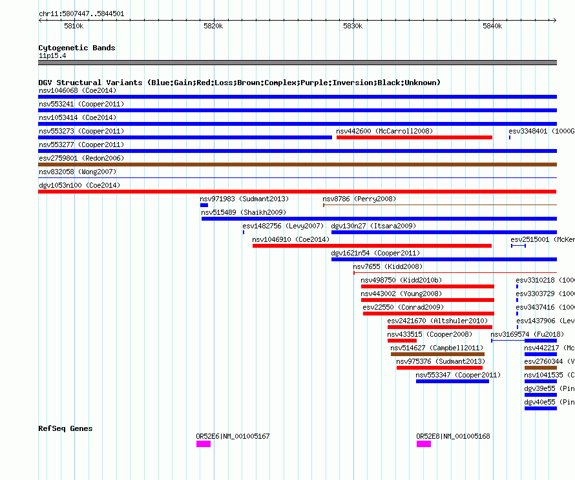Click blue bar under nsv442217

[541, 354]
